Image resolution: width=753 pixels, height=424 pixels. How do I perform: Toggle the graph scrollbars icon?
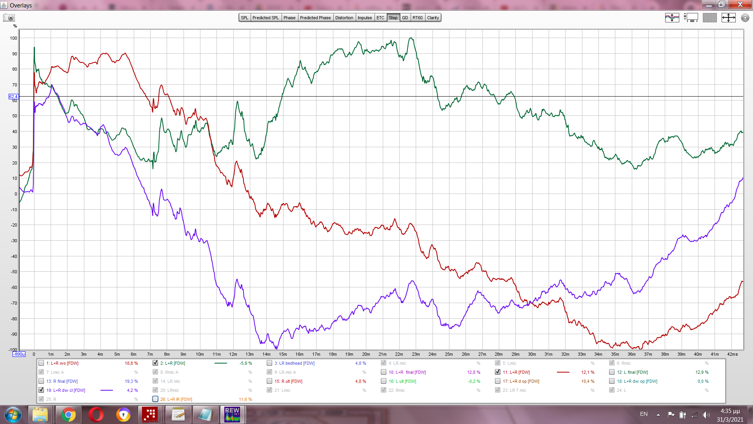coord(691,18)
